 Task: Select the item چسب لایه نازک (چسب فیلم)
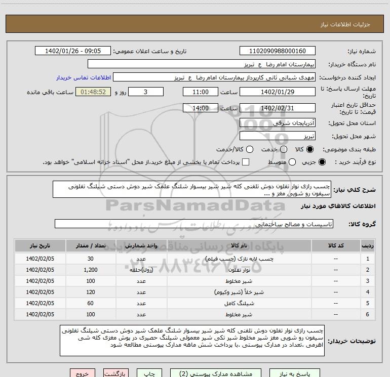pos(239,259)
